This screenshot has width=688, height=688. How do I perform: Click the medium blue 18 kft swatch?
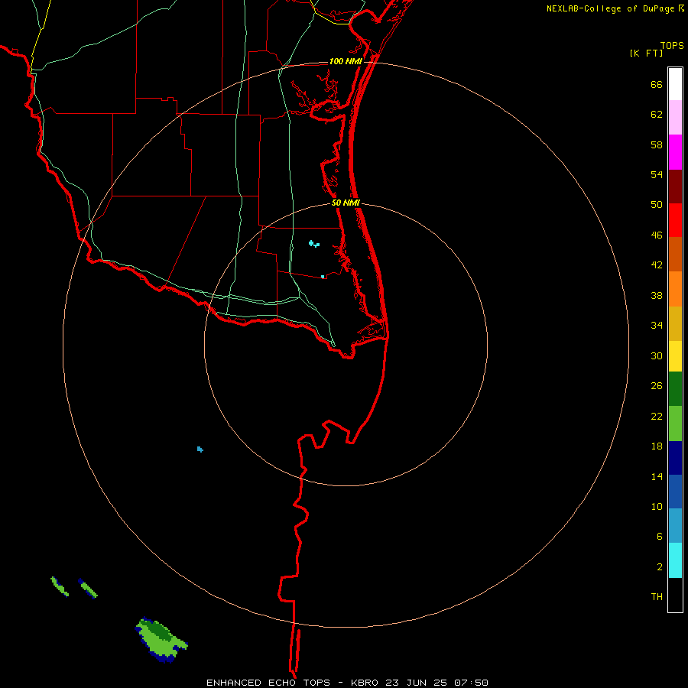pyautogui.click(x=675, y=492)
